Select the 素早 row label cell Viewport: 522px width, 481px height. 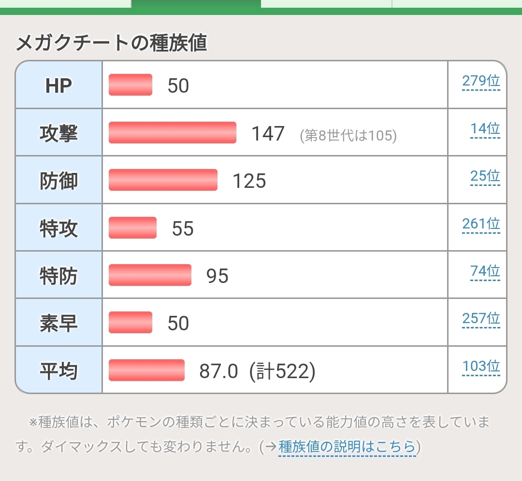tap(59, 323)
